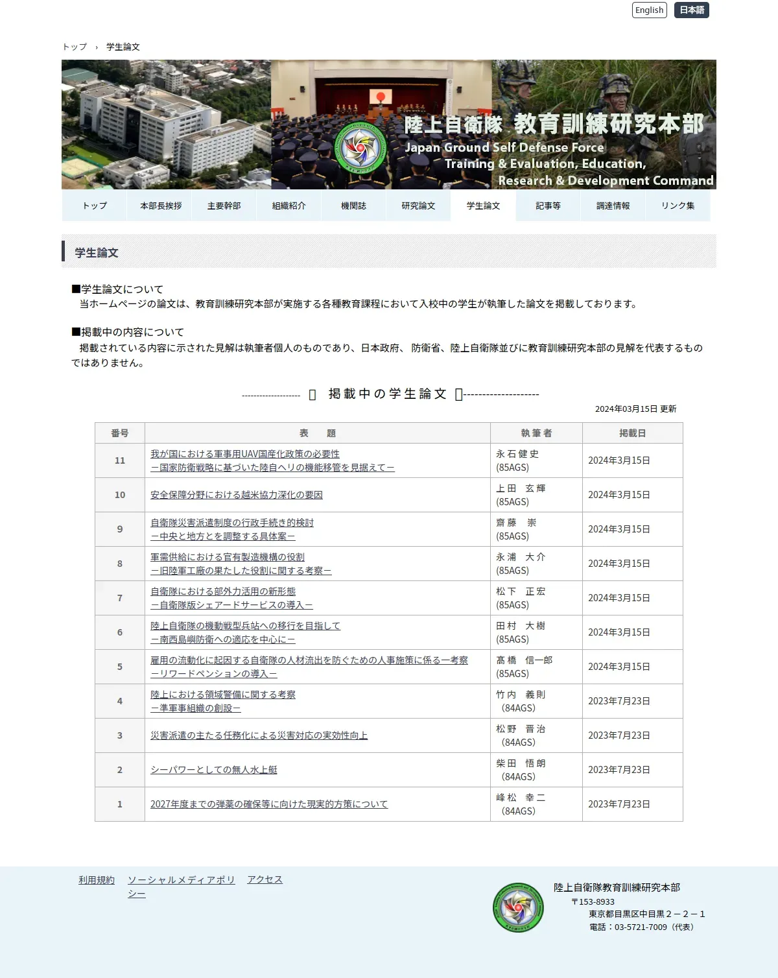Click the 掲載日 column header

(633, 433)
